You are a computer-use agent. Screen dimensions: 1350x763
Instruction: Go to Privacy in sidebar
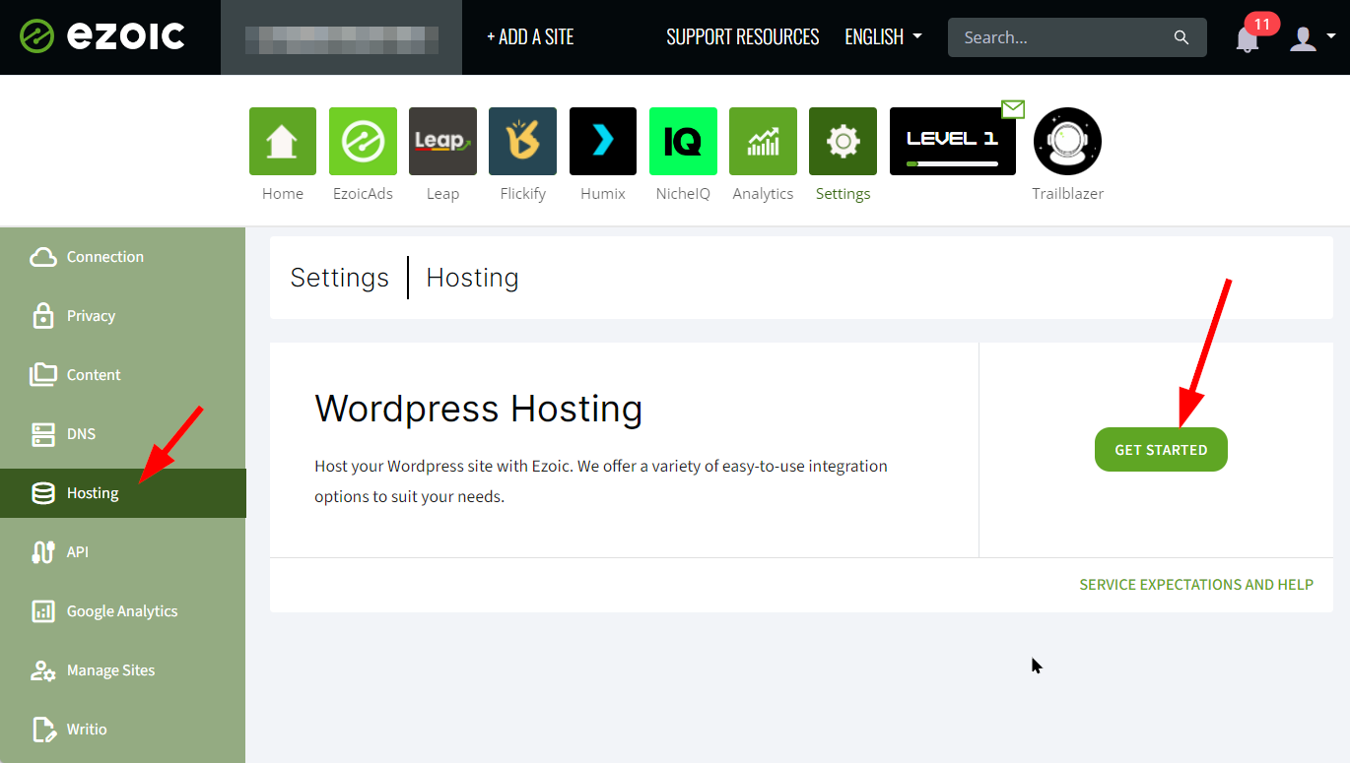pyautogui.click(x=123, y=316)
